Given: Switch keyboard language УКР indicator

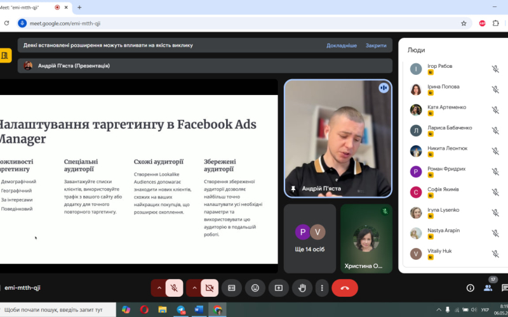Looking at the screenshot, I should coord(485,309).
